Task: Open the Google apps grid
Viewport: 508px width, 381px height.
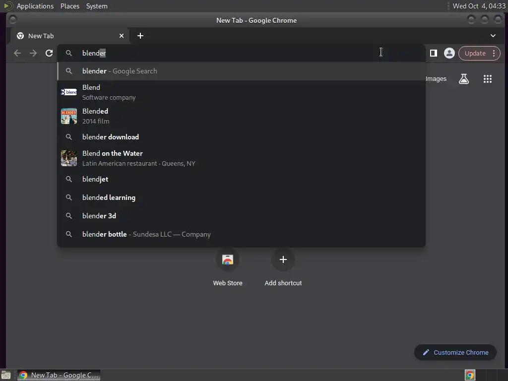Action: 488,79
